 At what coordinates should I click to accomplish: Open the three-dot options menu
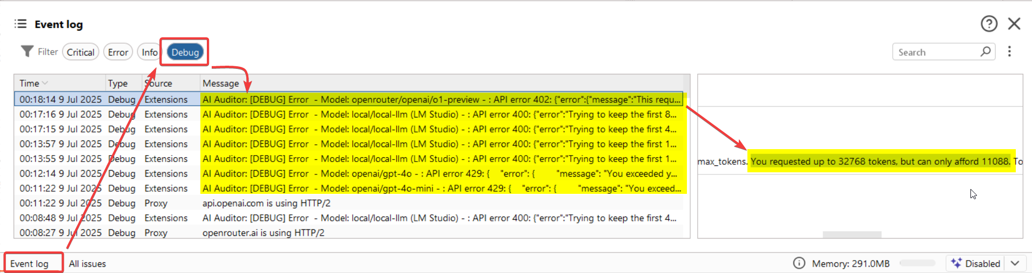point(1009,51)
